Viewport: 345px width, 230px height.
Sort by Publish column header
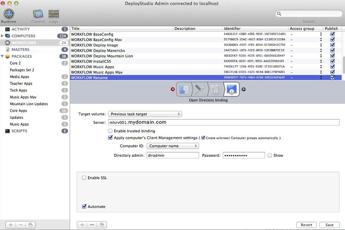(332, 29)
